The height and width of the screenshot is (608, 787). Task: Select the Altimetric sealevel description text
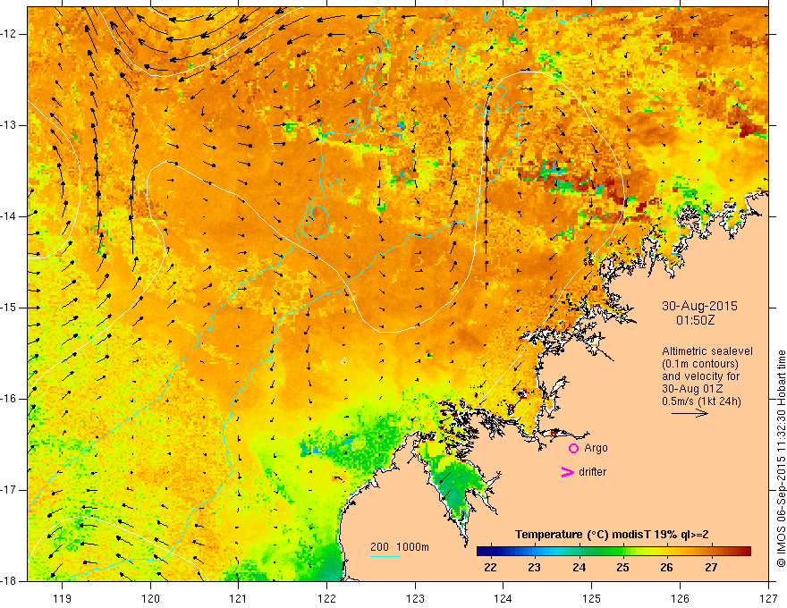click(707, 376)
